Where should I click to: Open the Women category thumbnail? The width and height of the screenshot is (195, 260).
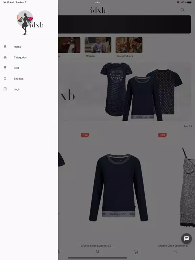98,45
